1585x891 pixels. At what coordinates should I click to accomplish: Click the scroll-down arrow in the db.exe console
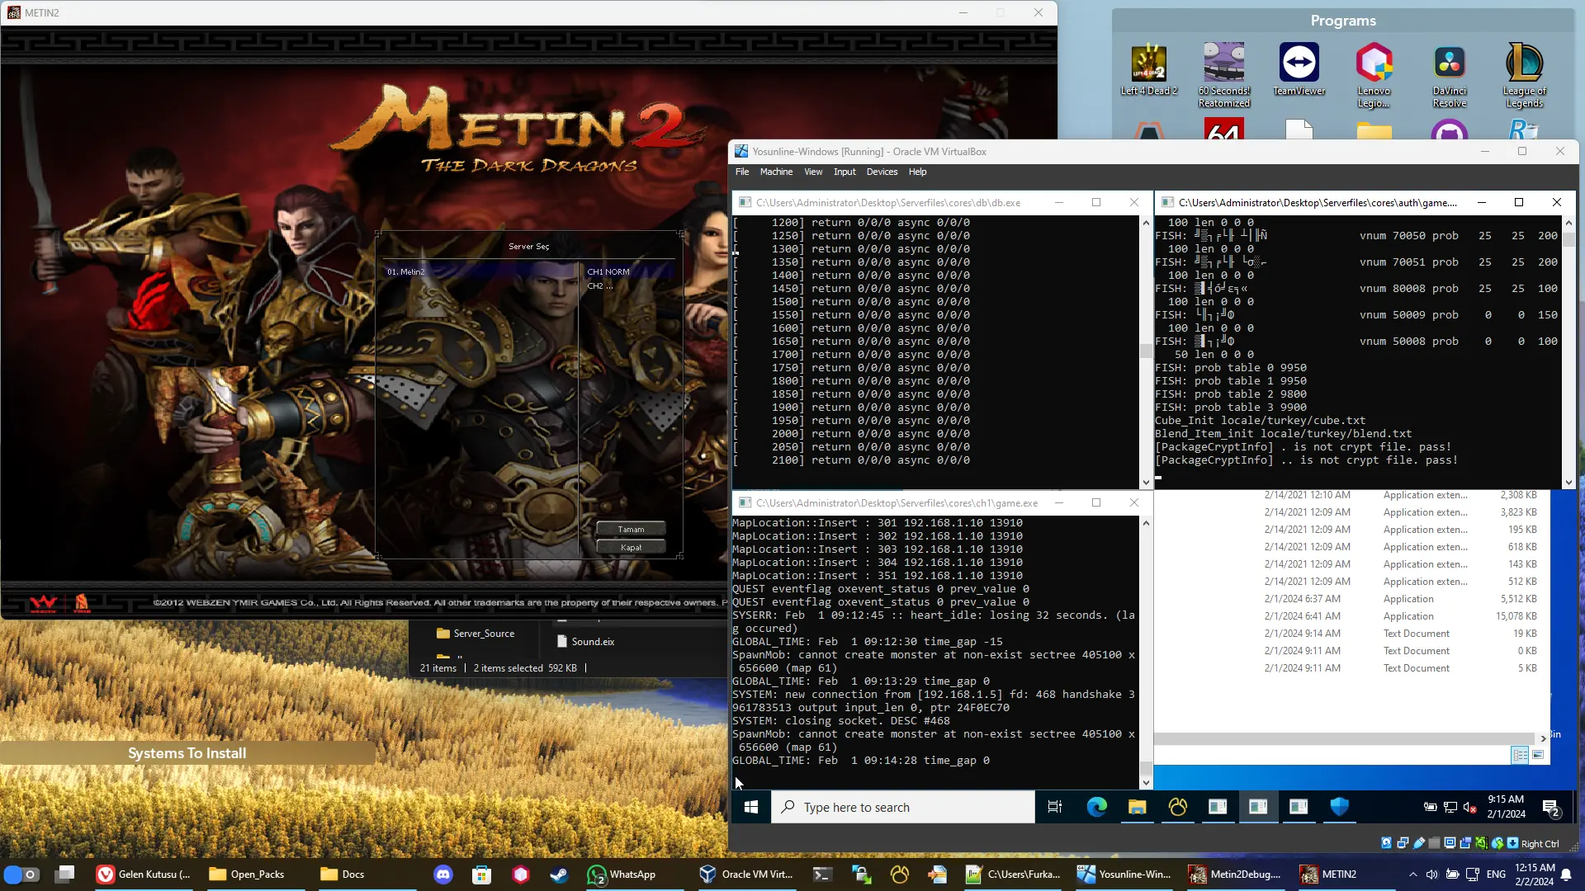1146,483
